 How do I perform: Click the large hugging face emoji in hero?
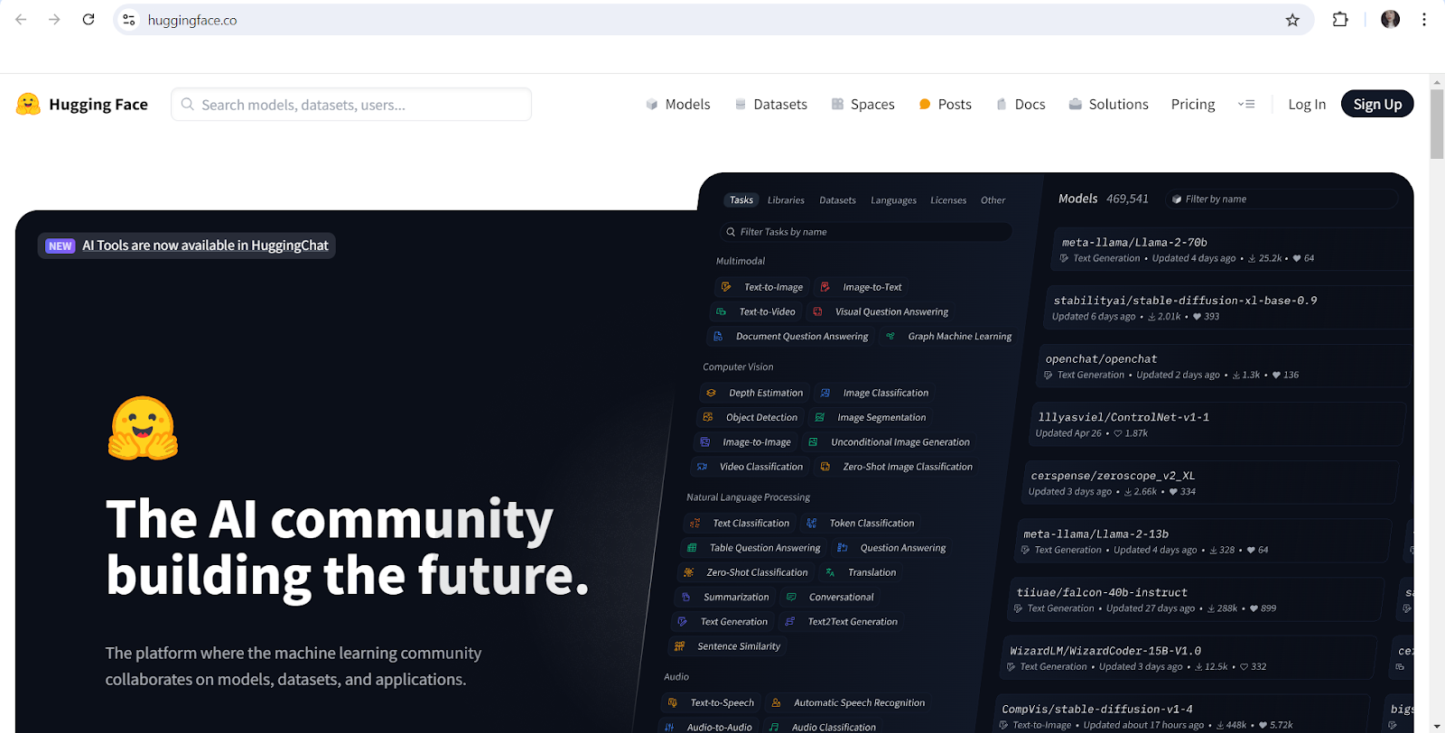click(x=143, y=428)
